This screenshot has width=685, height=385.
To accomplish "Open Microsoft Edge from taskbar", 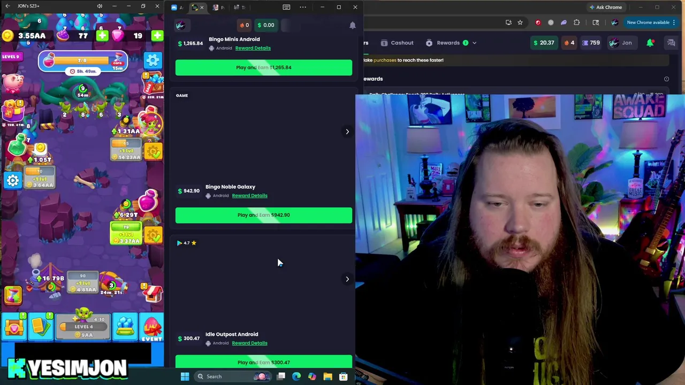I will click(296, 376).
